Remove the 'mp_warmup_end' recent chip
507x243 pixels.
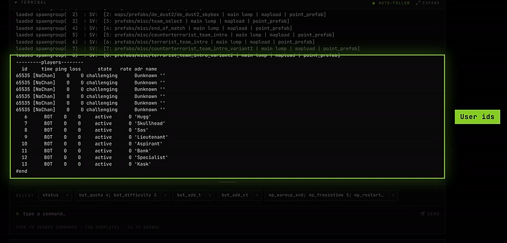[x=393, y=196]
